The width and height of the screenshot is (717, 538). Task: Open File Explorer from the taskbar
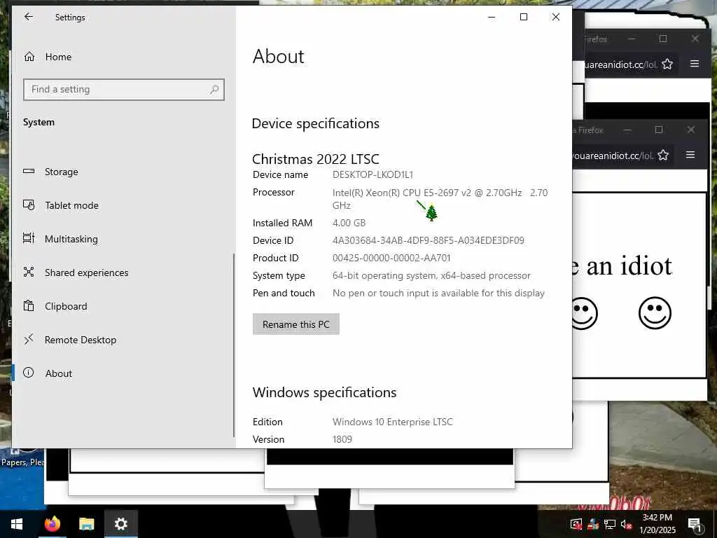tap(86, 524)
